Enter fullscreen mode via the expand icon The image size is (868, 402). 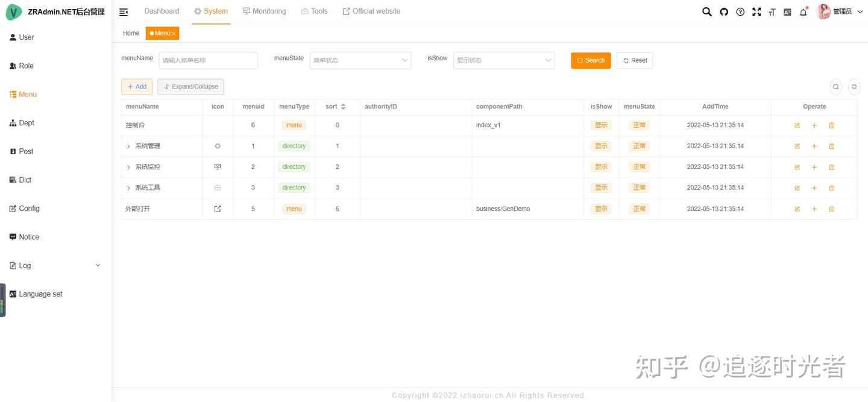[x=756, y=11]
